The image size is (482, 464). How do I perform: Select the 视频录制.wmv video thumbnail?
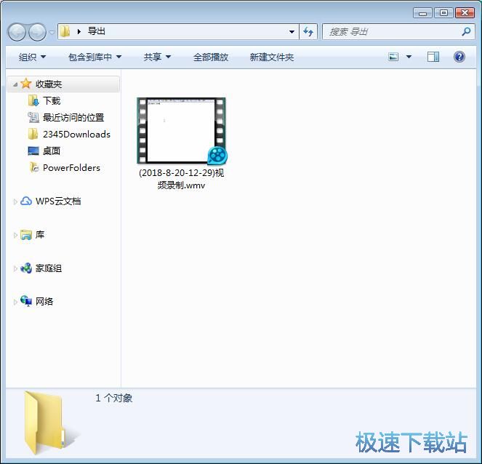(x=181, y=131)
